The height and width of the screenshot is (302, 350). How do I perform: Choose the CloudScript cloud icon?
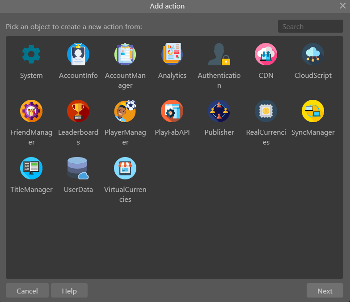coord(313,54)
